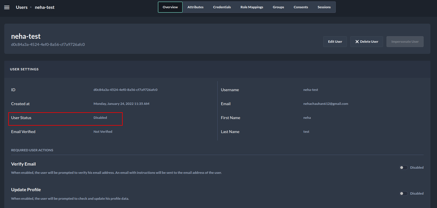This screenshot has height=208, width=437.
Task: Click the neha-test breadcrumb label
Action: (x=44, y=7)
